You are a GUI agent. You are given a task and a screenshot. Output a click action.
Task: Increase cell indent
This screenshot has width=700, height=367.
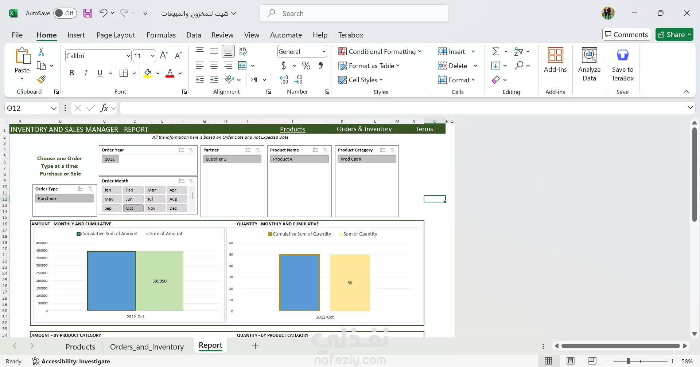point(214,79)
